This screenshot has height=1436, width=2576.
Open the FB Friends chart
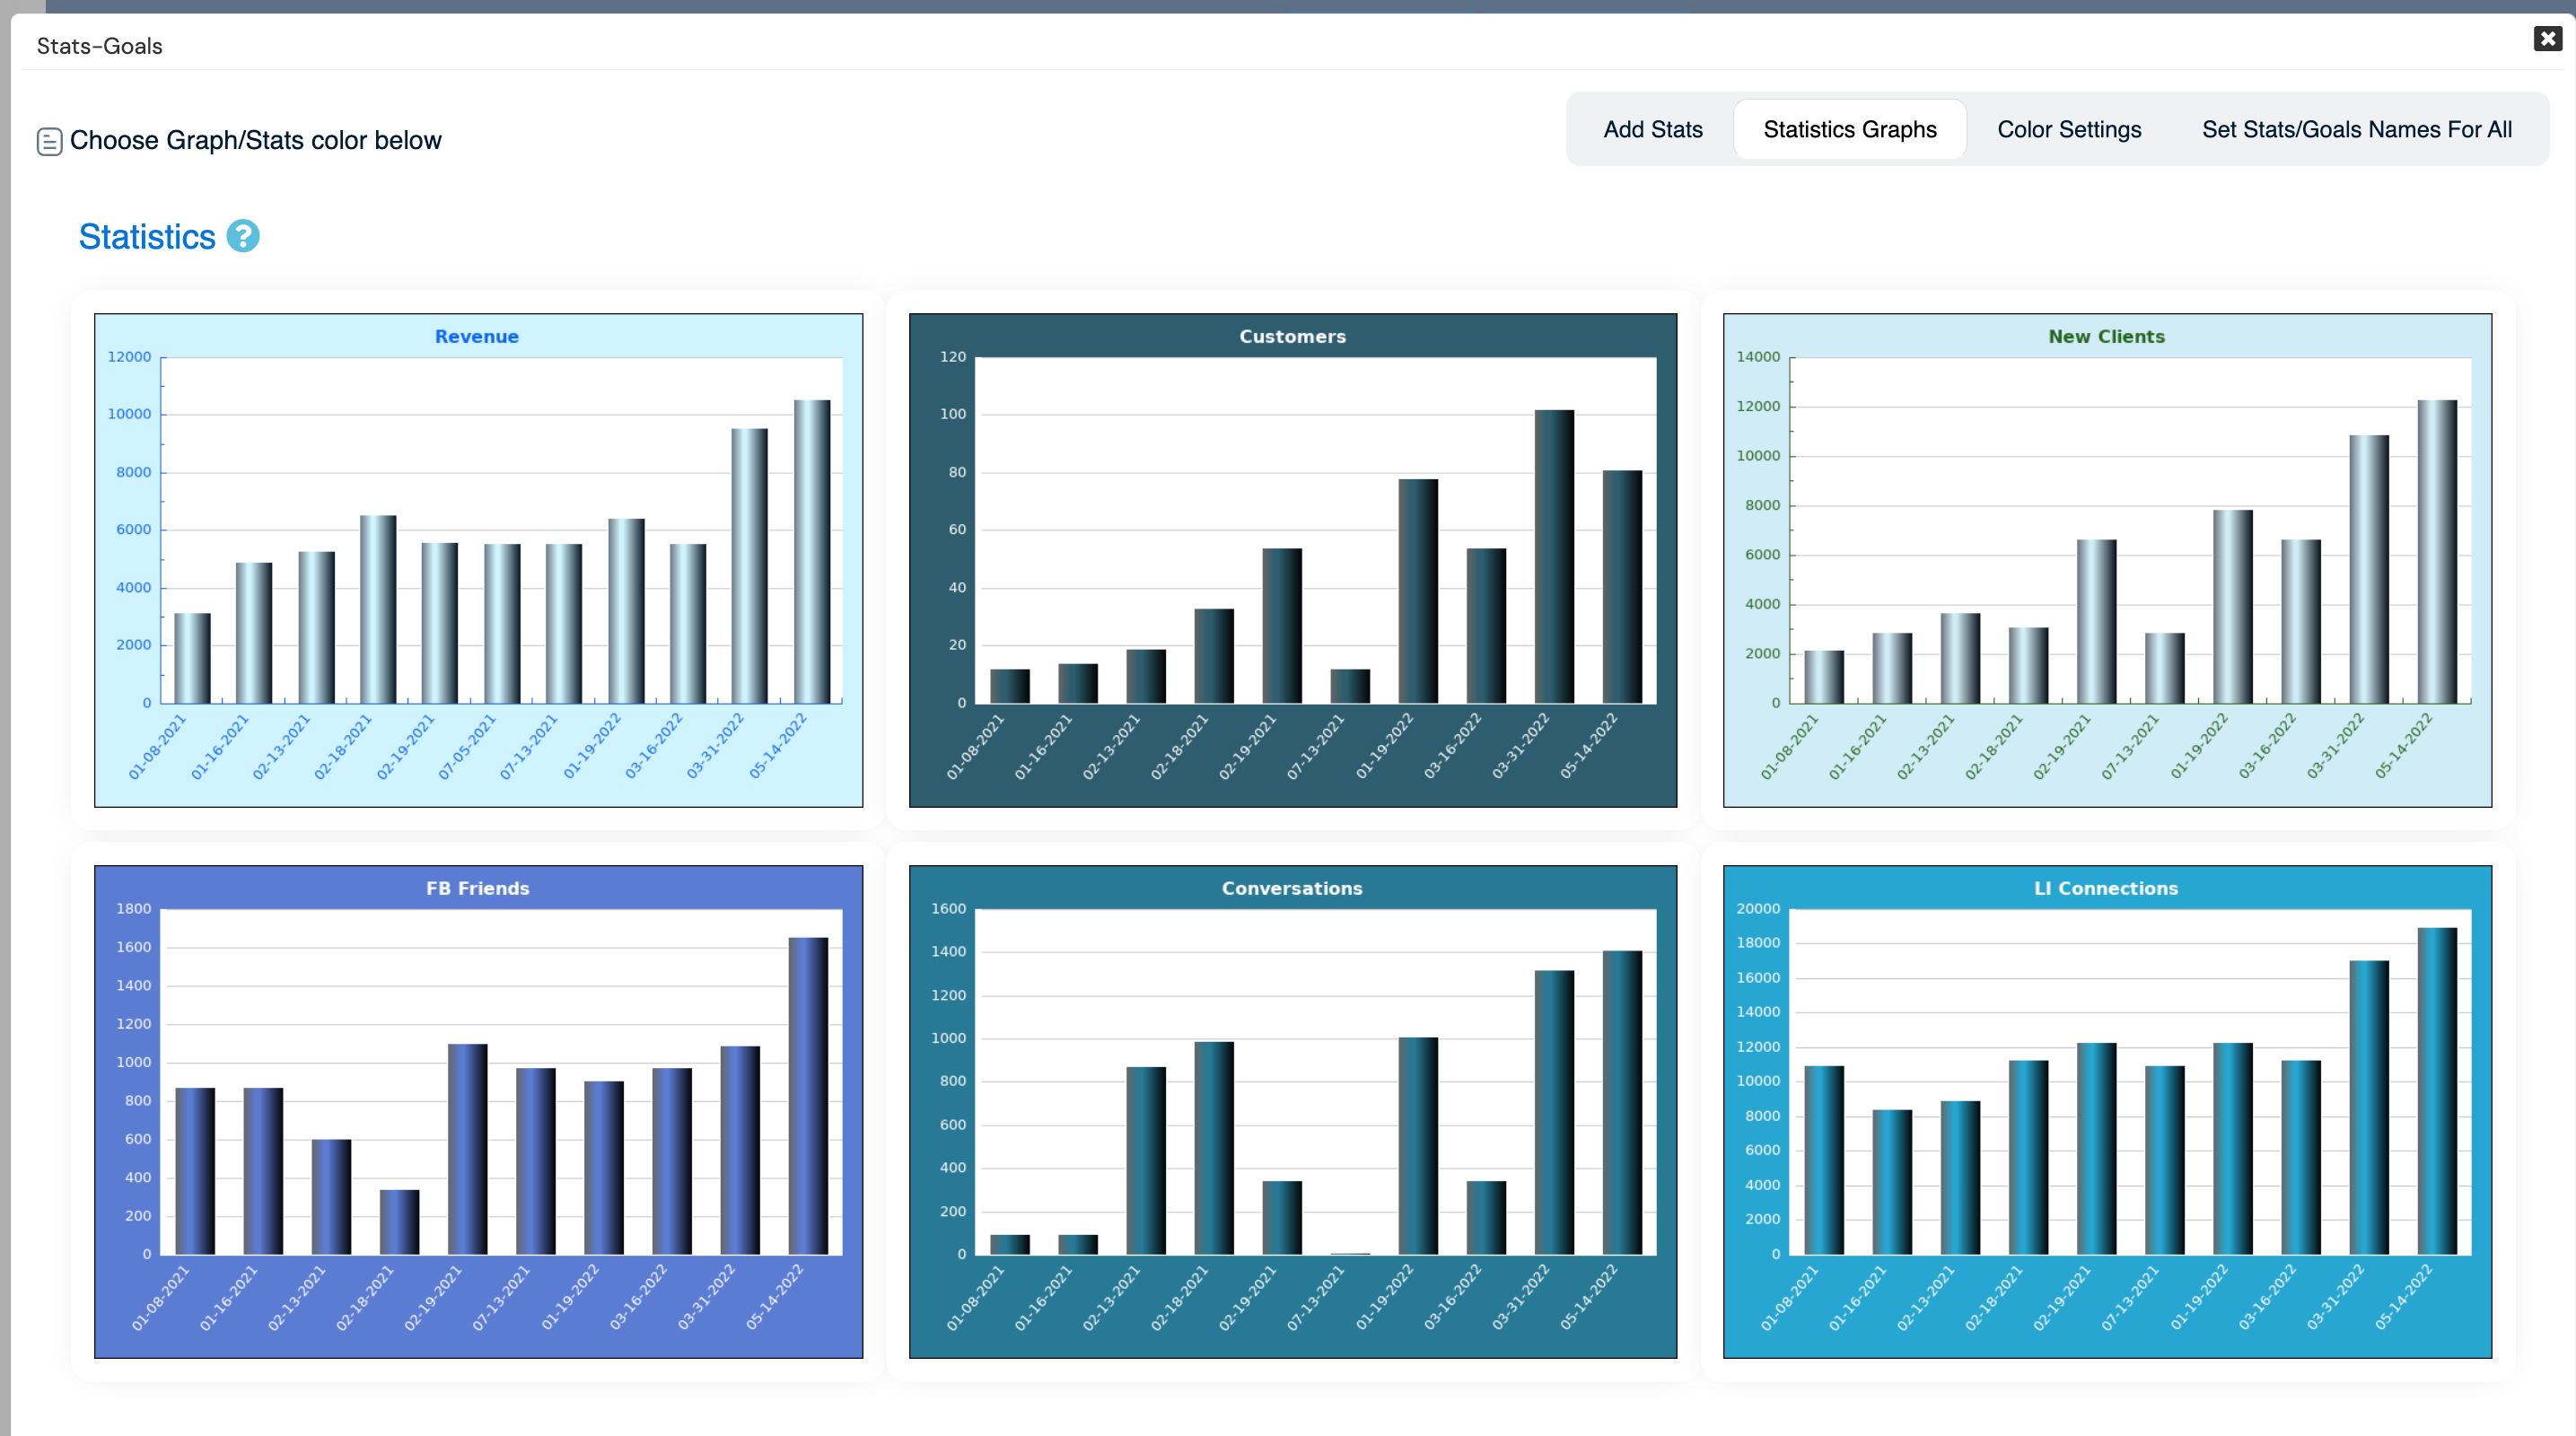pyautogui.click(x=478, y=1111)
